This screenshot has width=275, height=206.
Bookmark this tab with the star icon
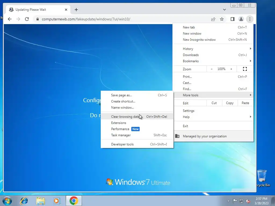tap(222, 19)
